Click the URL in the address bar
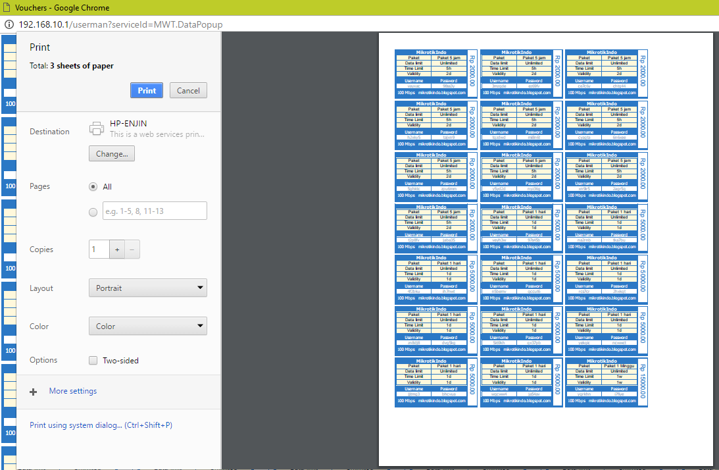719x470 pixels. (120, 24)
